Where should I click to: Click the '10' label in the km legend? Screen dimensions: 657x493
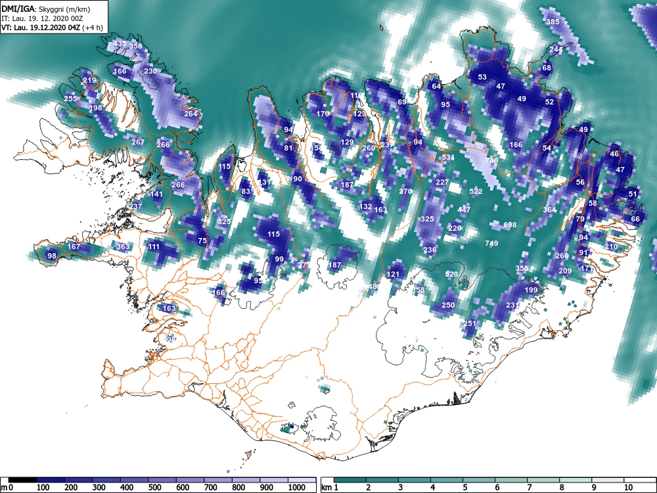coord(629,488)
